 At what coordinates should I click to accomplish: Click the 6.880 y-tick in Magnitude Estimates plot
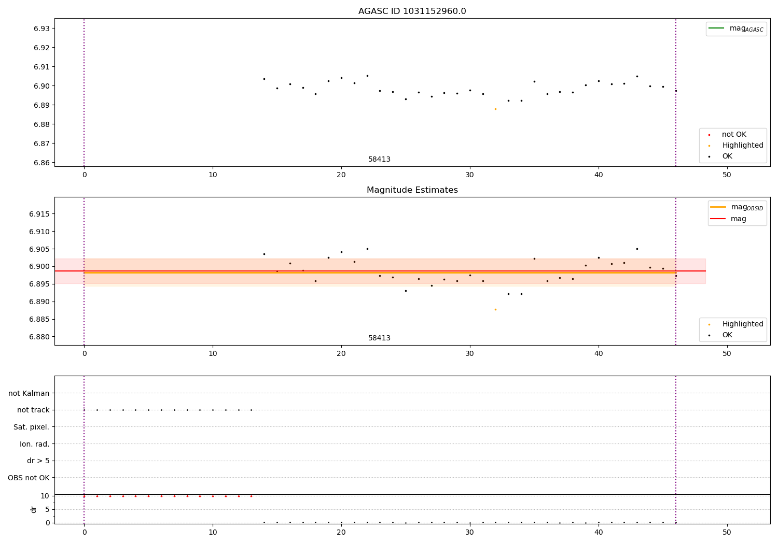39,337
